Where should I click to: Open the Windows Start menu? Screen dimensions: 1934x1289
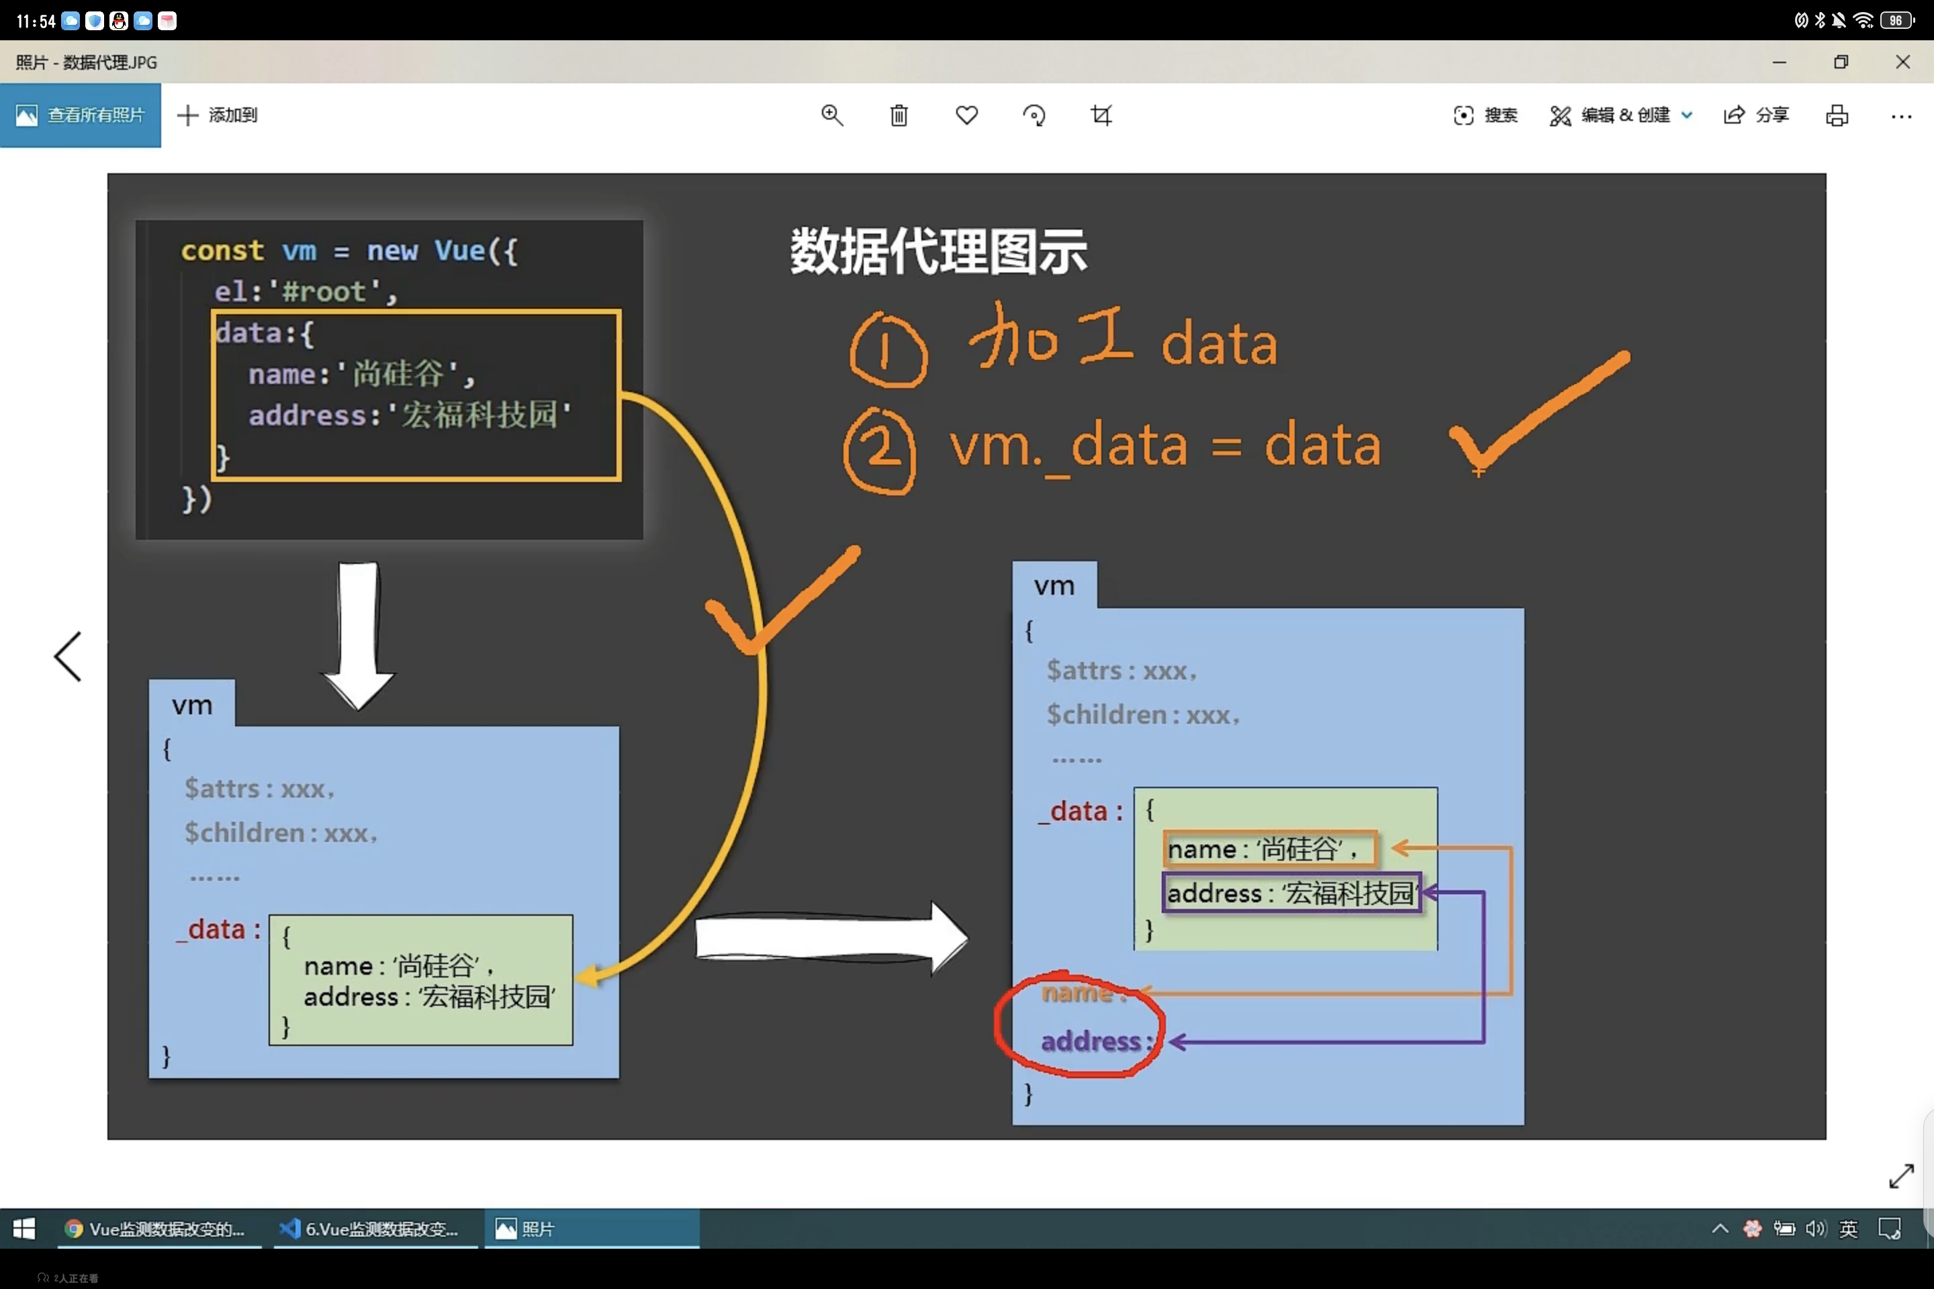click(23, 1229)
